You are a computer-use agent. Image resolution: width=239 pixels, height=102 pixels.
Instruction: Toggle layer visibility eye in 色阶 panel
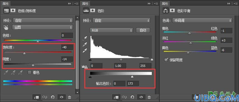(141, 97)
